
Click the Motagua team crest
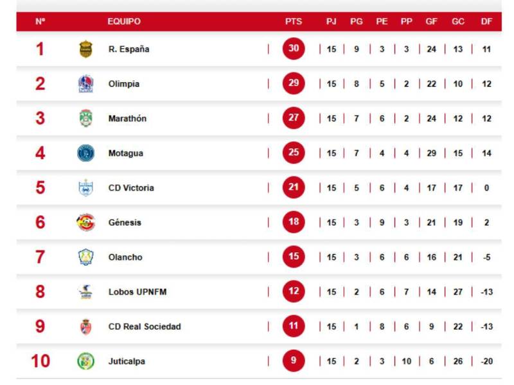[85, 153]
